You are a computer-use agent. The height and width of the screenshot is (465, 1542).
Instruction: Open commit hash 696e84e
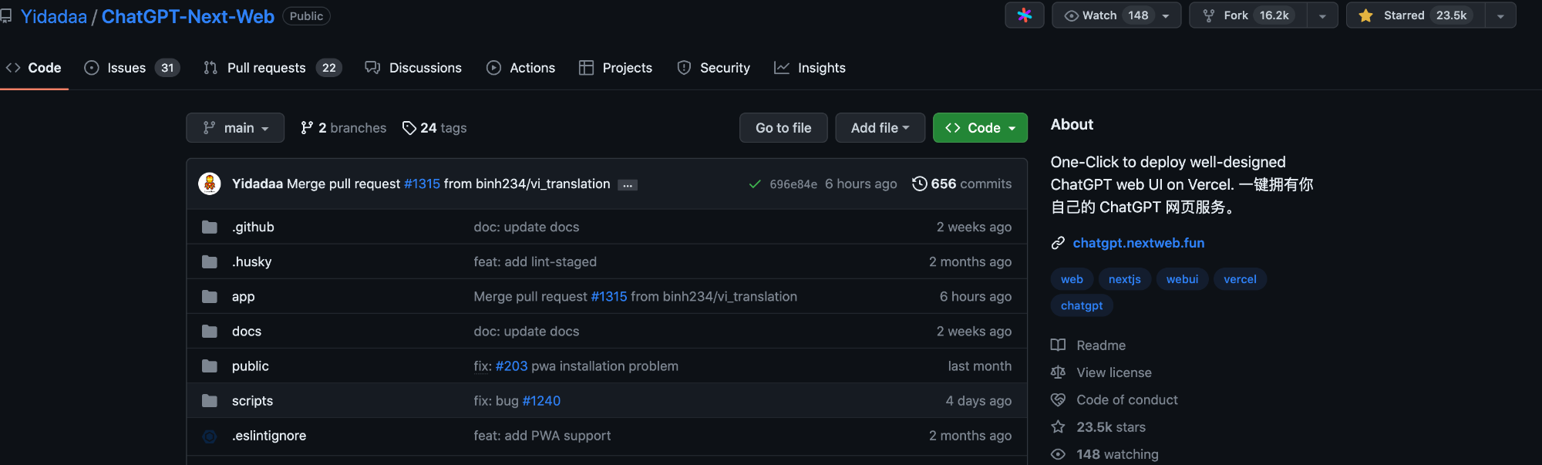point(793,184)
